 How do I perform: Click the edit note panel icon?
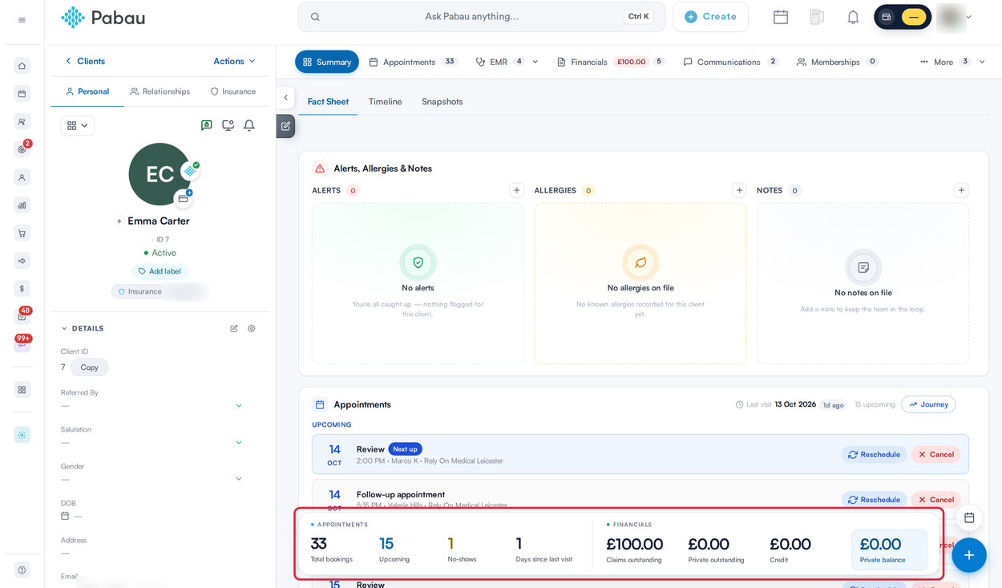285,126
